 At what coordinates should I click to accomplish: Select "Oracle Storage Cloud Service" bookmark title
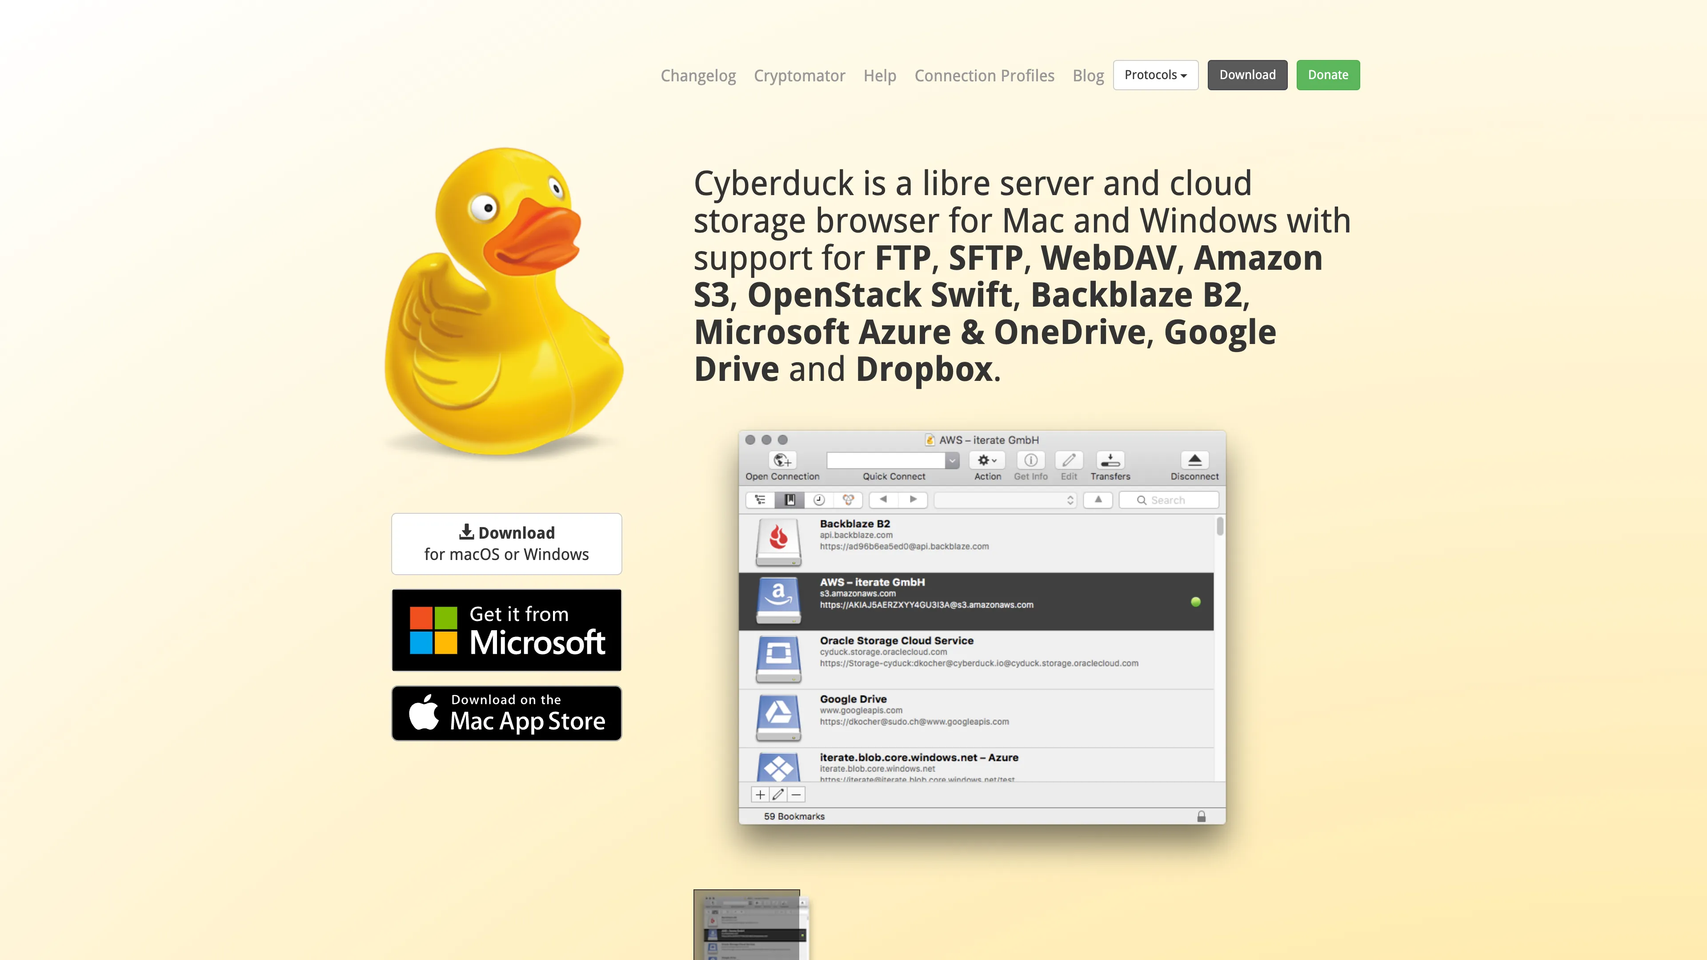pos(897,640)
